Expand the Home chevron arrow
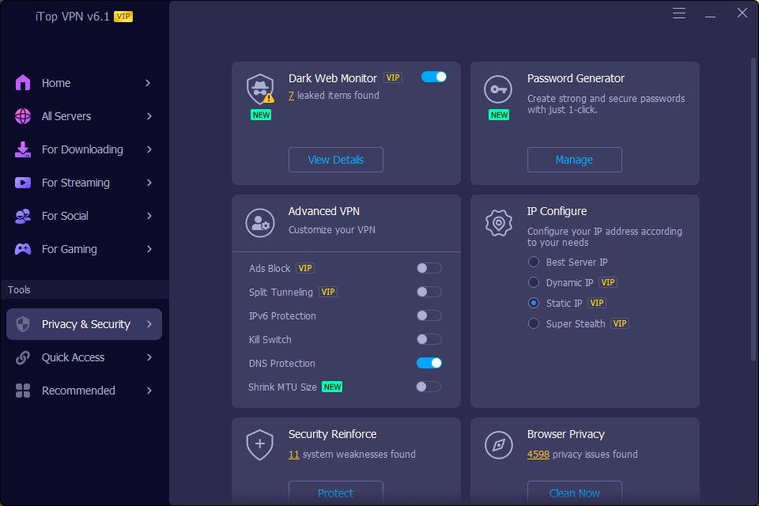 (148, 83)
